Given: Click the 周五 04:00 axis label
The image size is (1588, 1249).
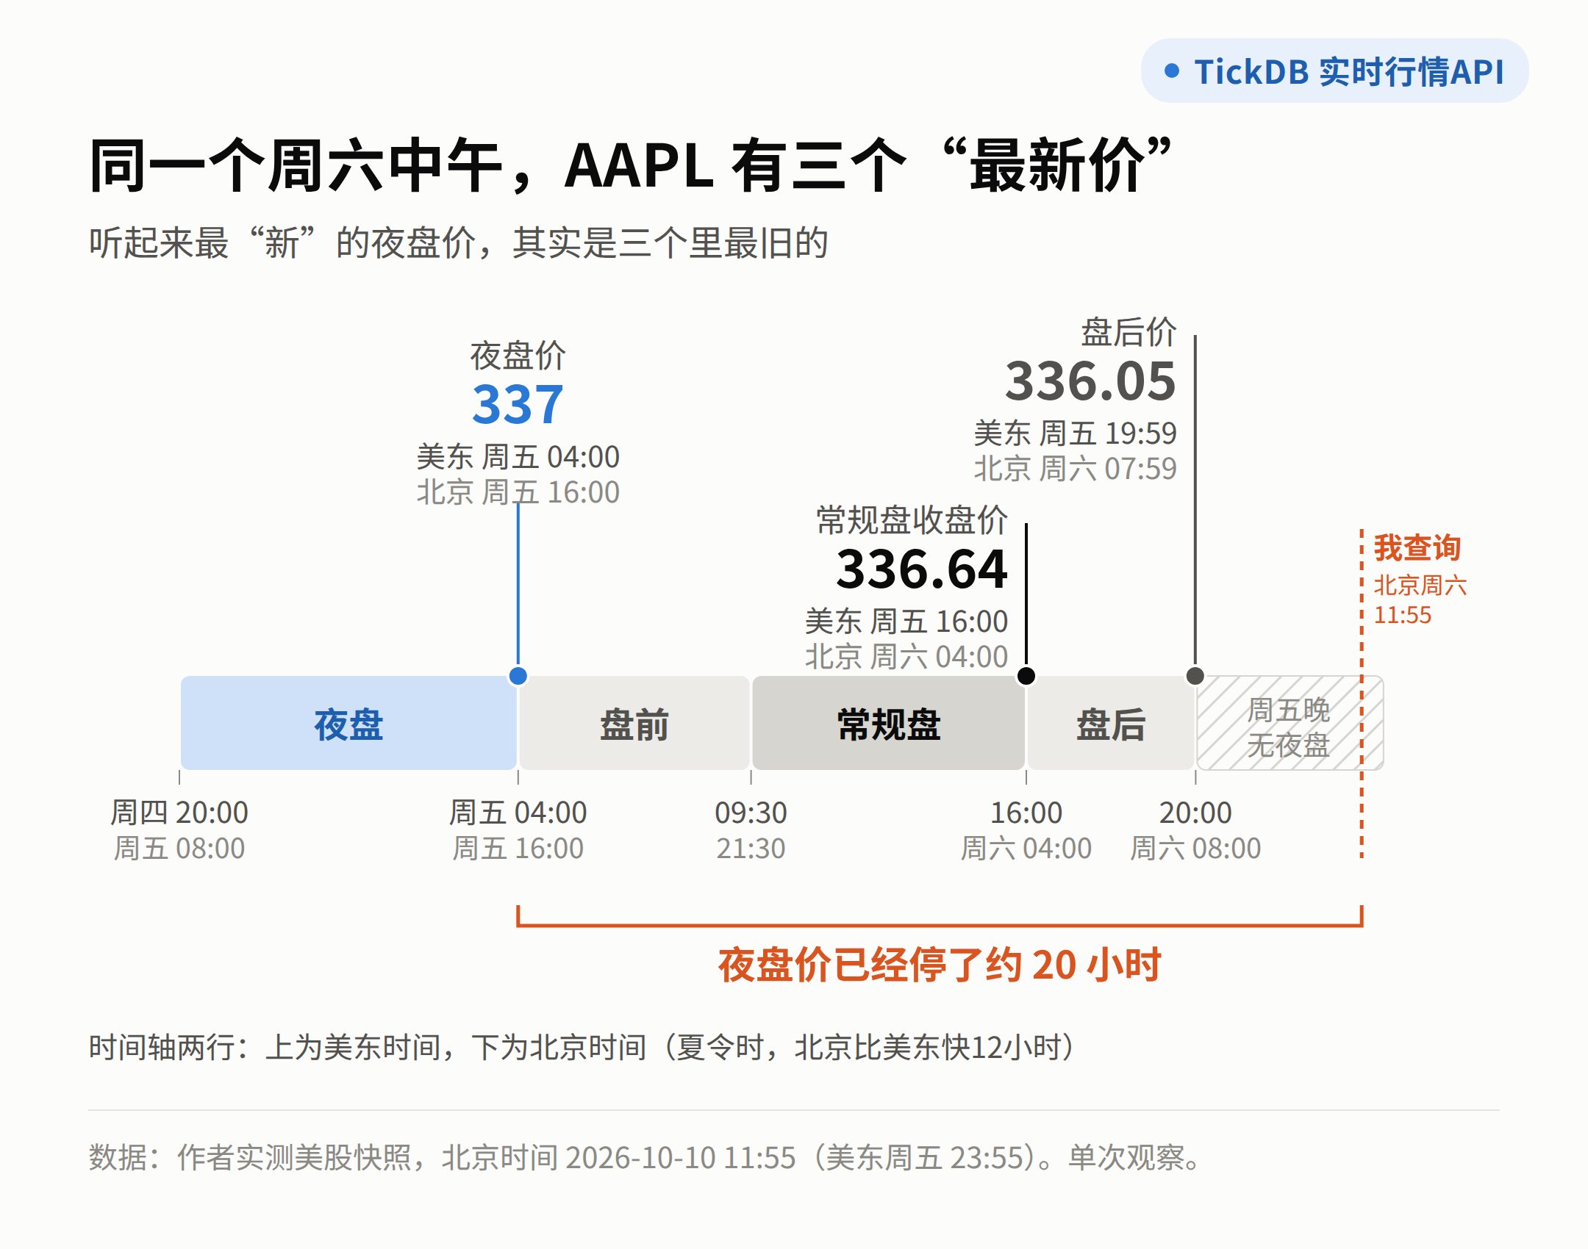Looking at the screenshot, I should [518, 813].
